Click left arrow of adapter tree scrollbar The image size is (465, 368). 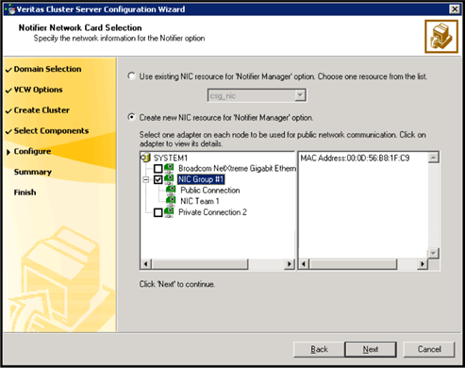click(x=146, y=263)
